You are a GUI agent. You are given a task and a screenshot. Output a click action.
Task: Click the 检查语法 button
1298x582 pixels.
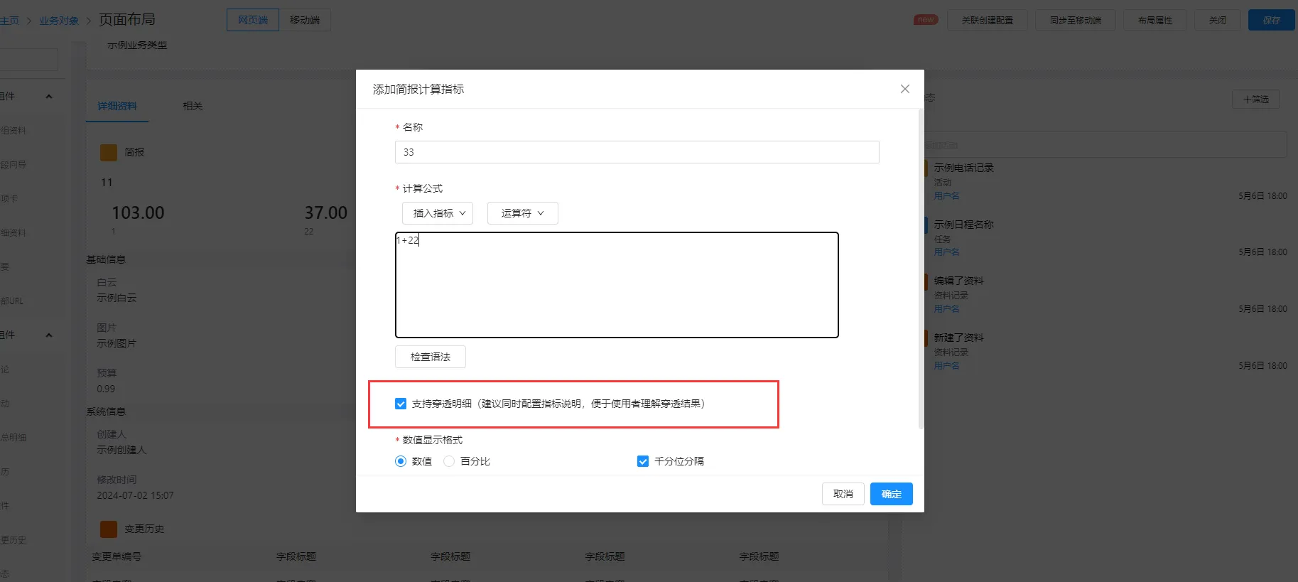431,357
